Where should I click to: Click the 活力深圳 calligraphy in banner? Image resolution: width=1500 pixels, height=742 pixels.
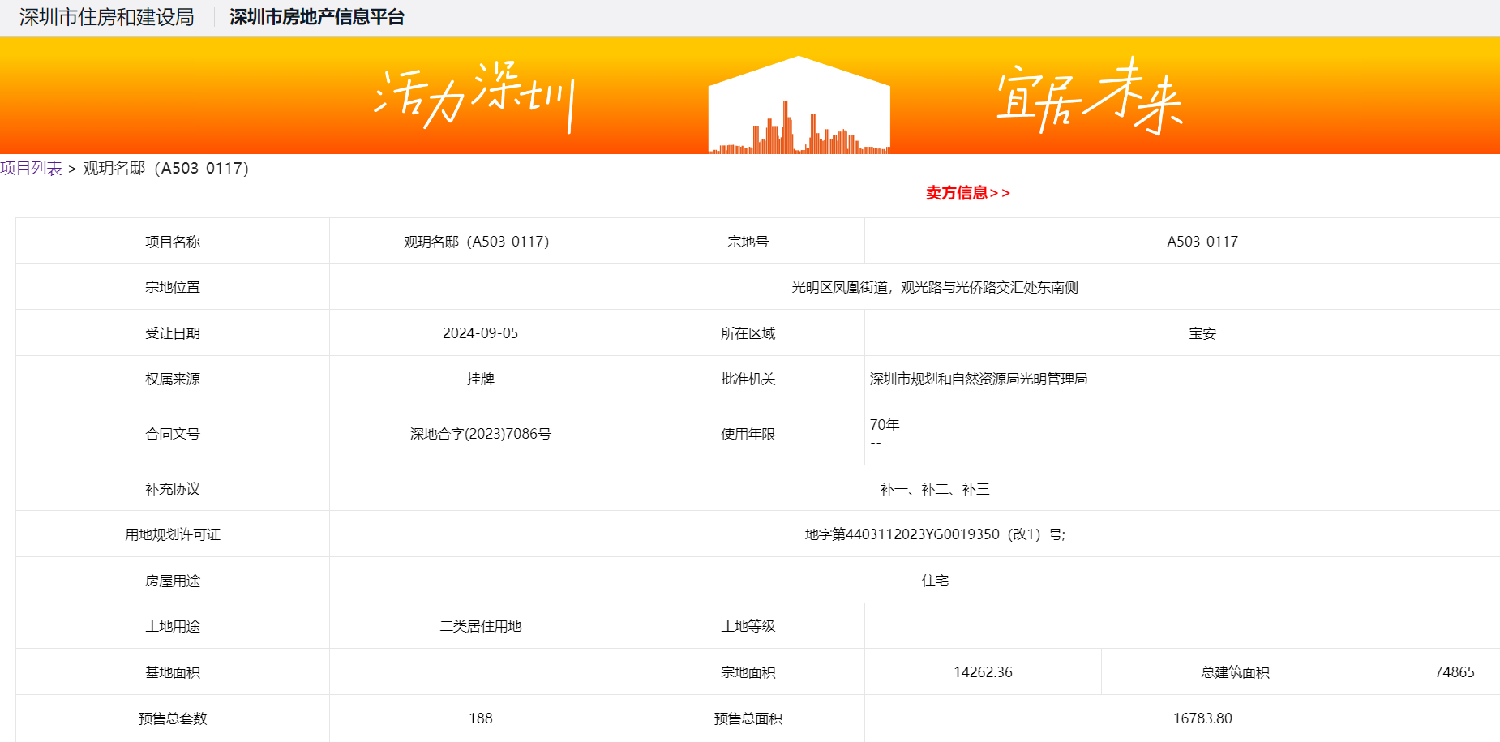coord(475,97)
